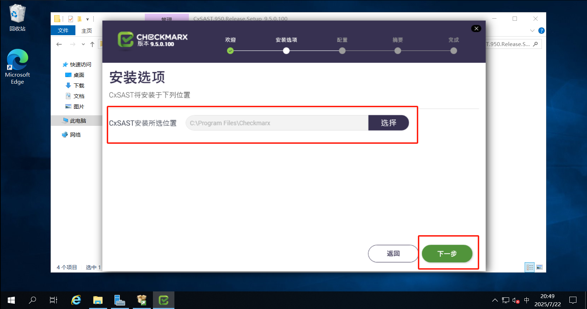Open the notification center icon
The width and height of the screenshot is (587, 309).
click(x=573, y=300)
